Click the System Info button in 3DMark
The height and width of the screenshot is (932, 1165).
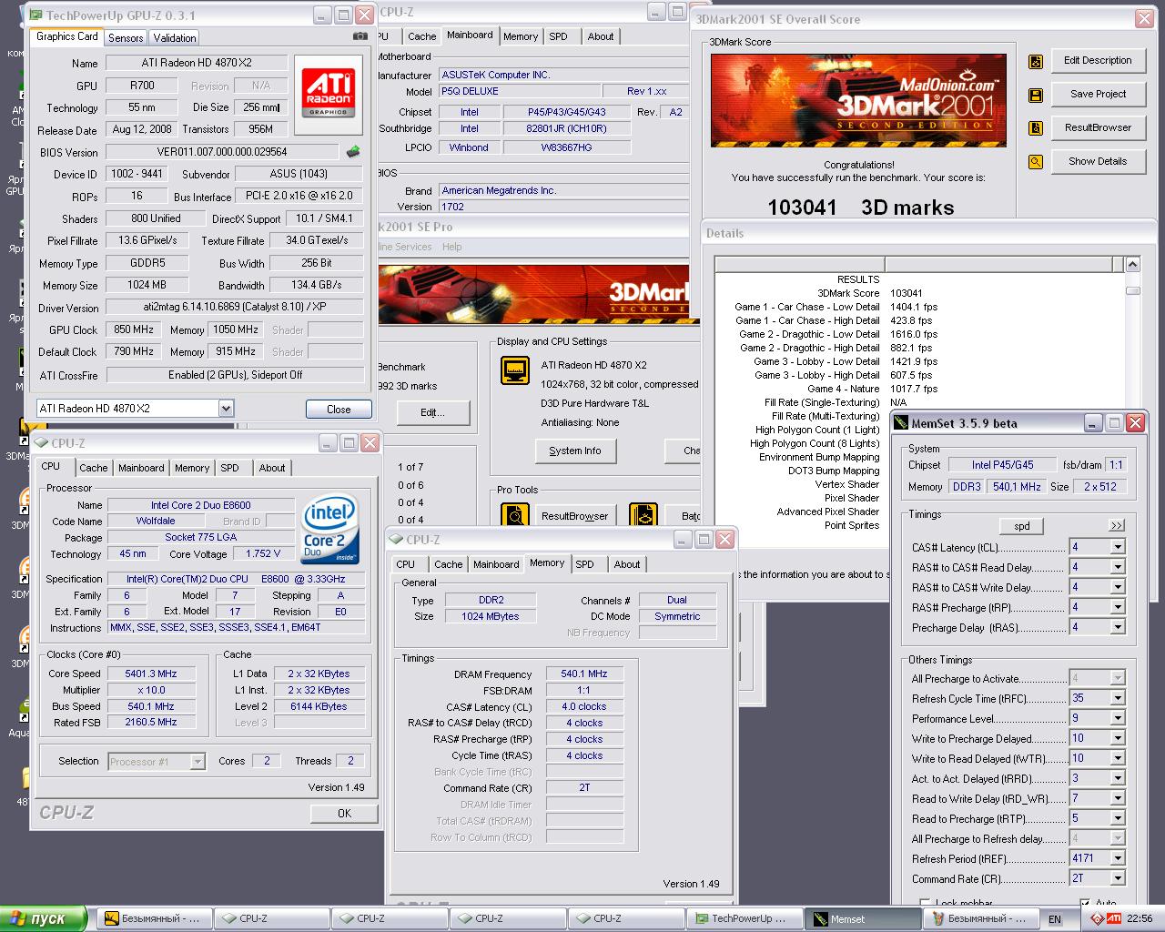click(575, 451)
